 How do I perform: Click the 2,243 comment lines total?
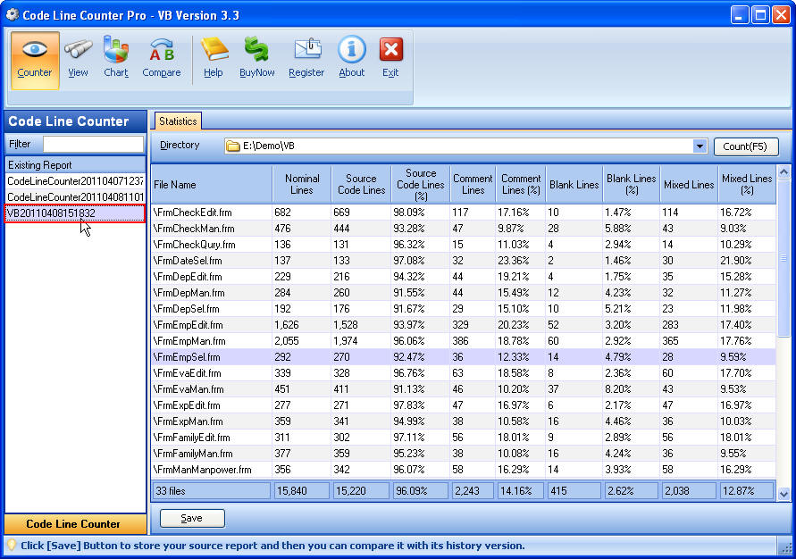click(473, 491)
